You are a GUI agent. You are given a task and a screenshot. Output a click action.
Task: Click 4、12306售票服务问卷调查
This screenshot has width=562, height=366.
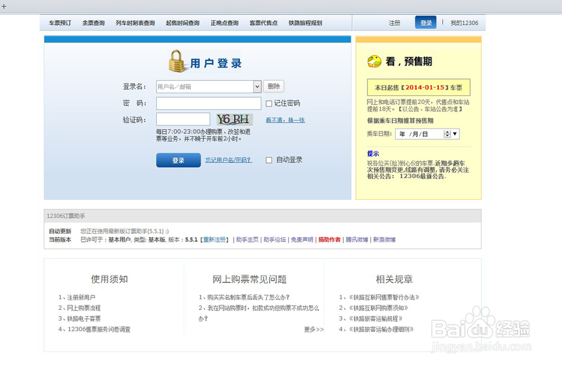click(x=94, y=330)
